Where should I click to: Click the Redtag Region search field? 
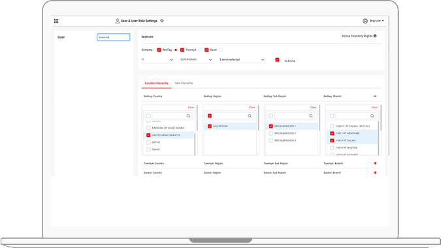point(233,116)
